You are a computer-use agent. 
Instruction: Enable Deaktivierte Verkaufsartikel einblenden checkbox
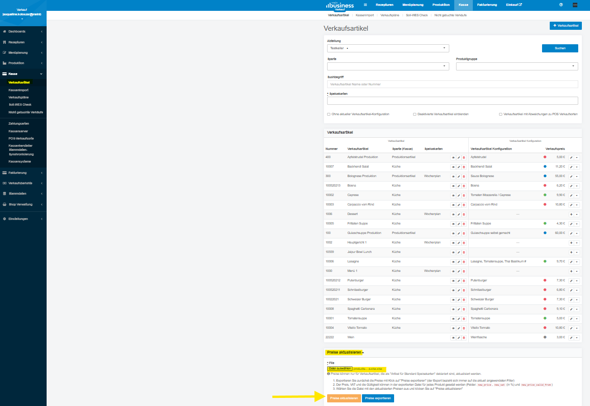pos(414,114)
